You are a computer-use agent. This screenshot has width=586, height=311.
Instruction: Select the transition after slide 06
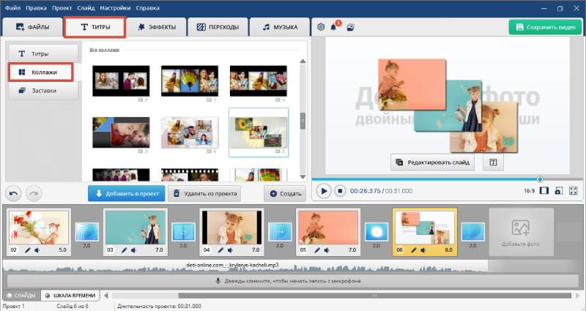point(472,232)
